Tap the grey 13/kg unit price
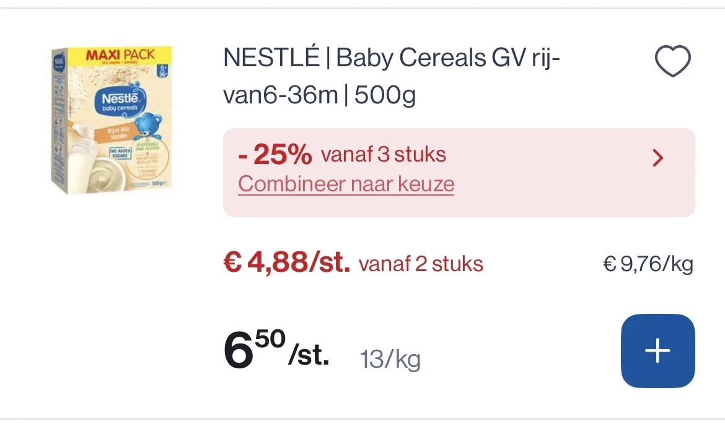 coord(390,358)
